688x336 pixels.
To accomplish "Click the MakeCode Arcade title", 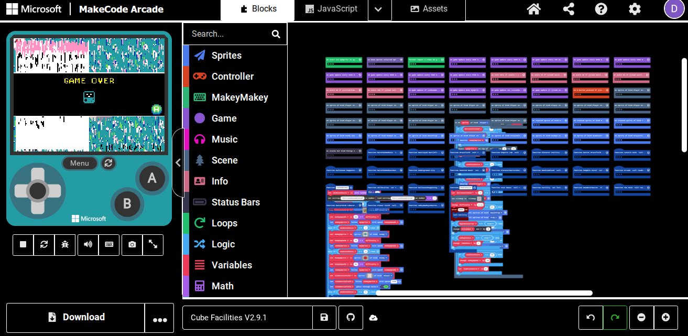I will tap(121, 9).
